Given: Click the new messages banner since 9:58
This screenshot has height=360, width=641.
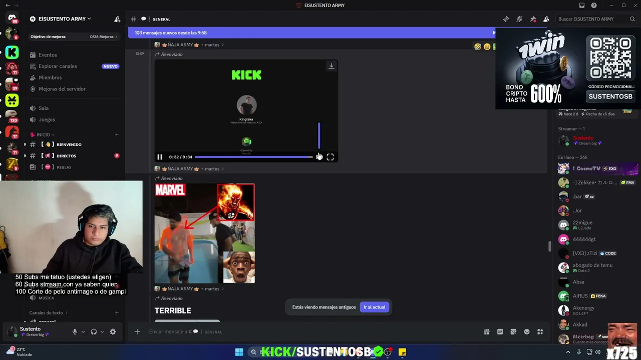Looking at the screenshot, I should [311, 32].
